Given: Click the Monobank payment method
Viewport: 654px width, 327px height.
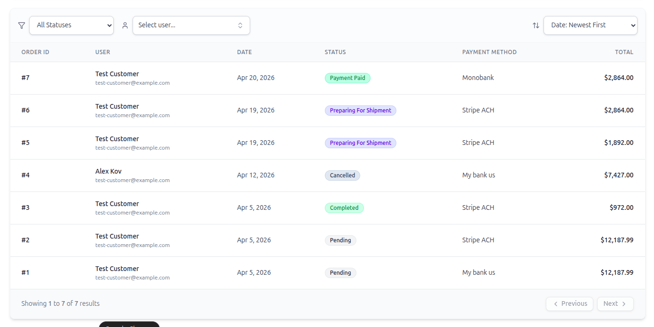Looking at the screenshot, I should (478, 78).
